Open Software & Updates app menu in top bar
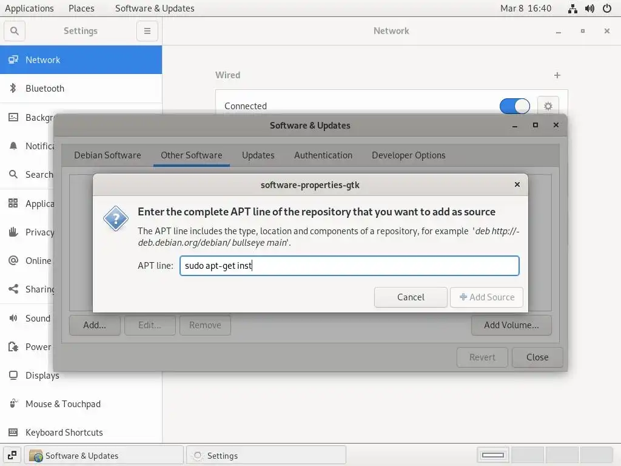Image resolution: width=621 pixels, height=466 pixels. [x=155, y=8]
